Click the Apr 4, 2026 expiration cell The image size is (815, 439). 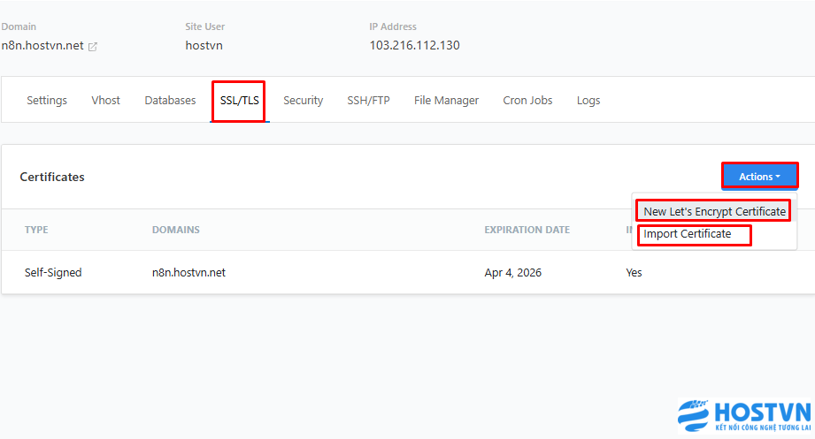513,272
